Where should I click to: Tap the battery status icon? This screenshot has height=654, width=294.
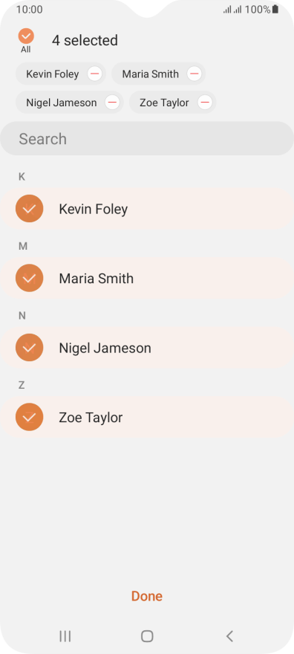pyautogui.click(x=275, y=9)
